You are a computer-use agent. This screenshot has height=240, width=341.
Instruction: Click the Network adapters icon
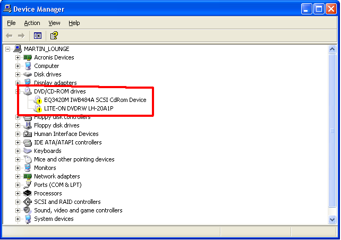click(28, 176)
